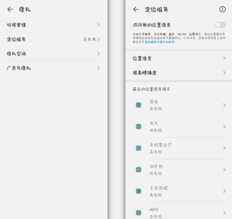Tap the 天气 app icon
The image size is (232, 219).
(139, 126)
